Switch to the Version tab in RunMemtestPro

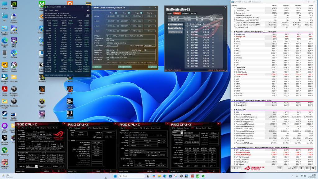click(x=194, y=13)
